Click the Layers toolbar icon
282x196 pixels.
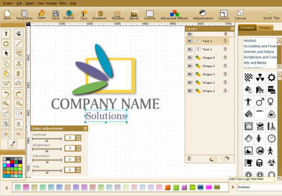[x=224, y=15]
